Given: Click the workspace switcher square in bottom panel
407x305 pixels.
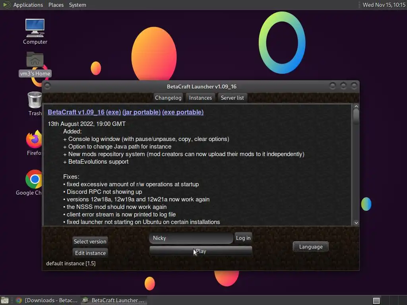Looking at the screenshot, I should coord(376,301).
